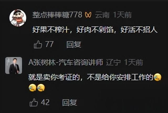
Task: Click the 77 like count
Action: (50, 44)
